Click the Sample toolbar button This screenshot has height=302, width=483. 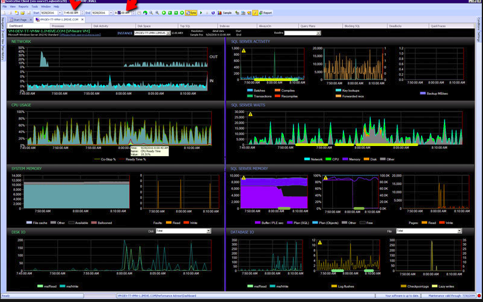click(x=224, y=13)
